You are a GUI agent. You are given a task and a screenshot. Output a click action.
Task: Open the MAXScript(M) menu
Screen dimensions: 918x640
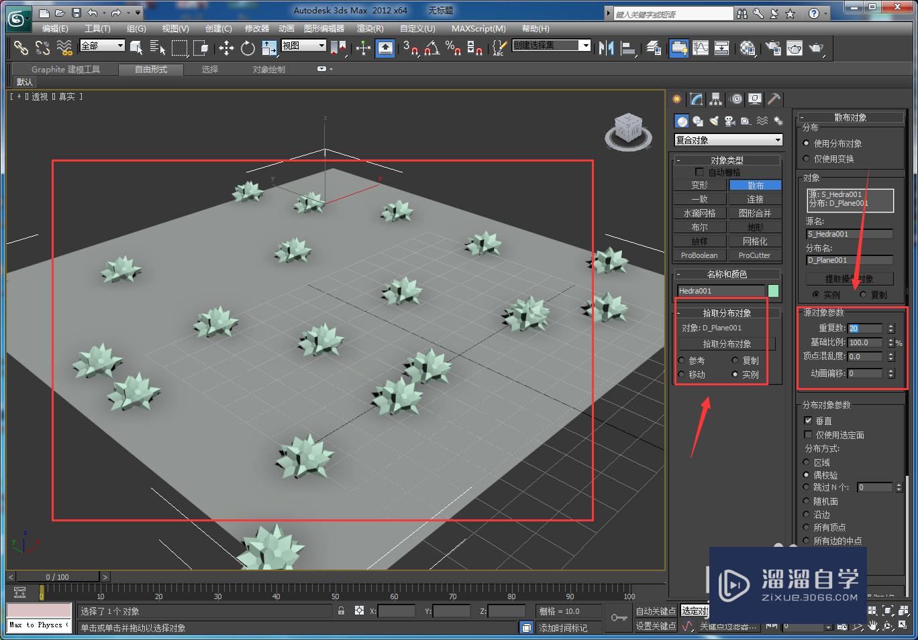pyautogui.click(x=478, y=29)
